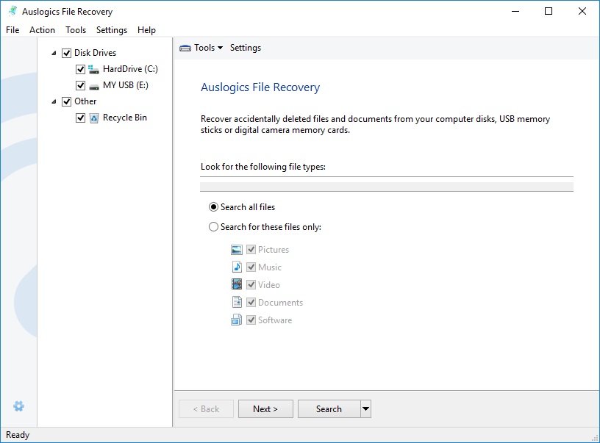Uncheck the Recycle Bin checkbox
The width and height of the screenshot is (600, 443).
pos(80,117)
